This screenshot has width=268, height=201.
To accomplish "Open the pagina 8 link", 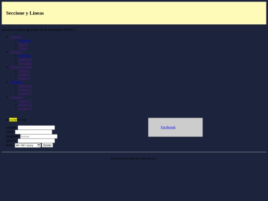I will coord(24,74).
